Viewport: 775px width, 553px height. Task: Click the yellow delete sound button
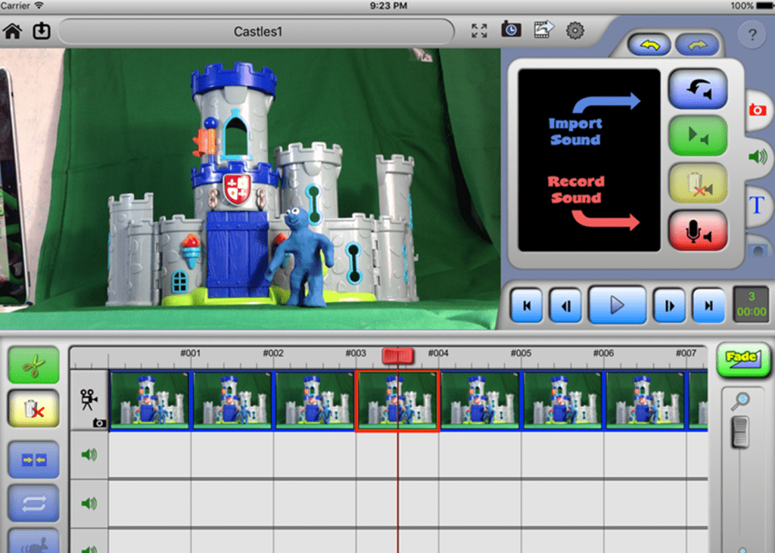tap(697, 183)
